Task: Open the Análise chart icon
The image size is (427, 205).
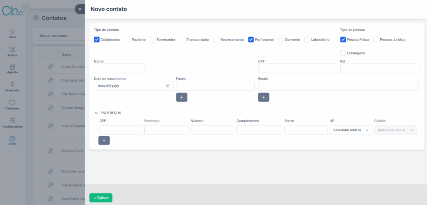Action: coord(12,49)
